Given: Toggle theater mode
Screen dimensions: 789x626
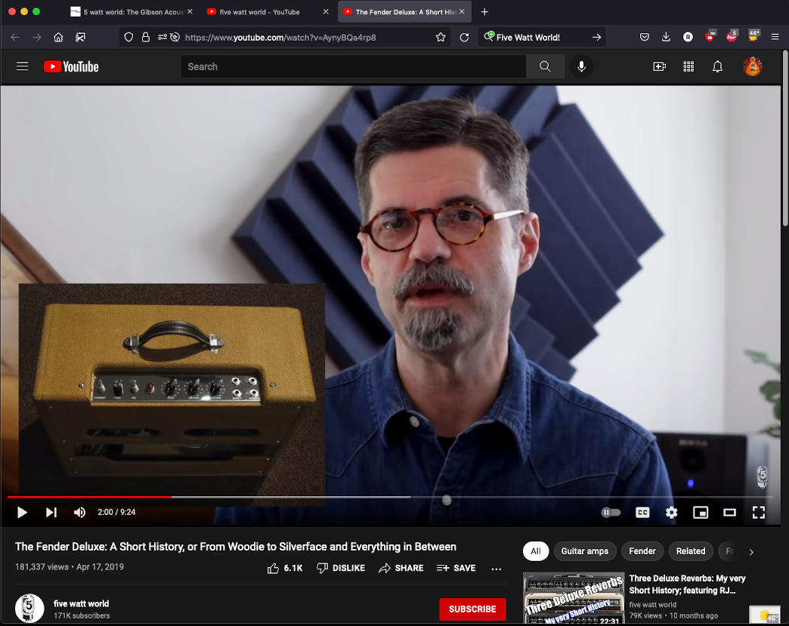Looking at the screenshot, I should [729, 513].
